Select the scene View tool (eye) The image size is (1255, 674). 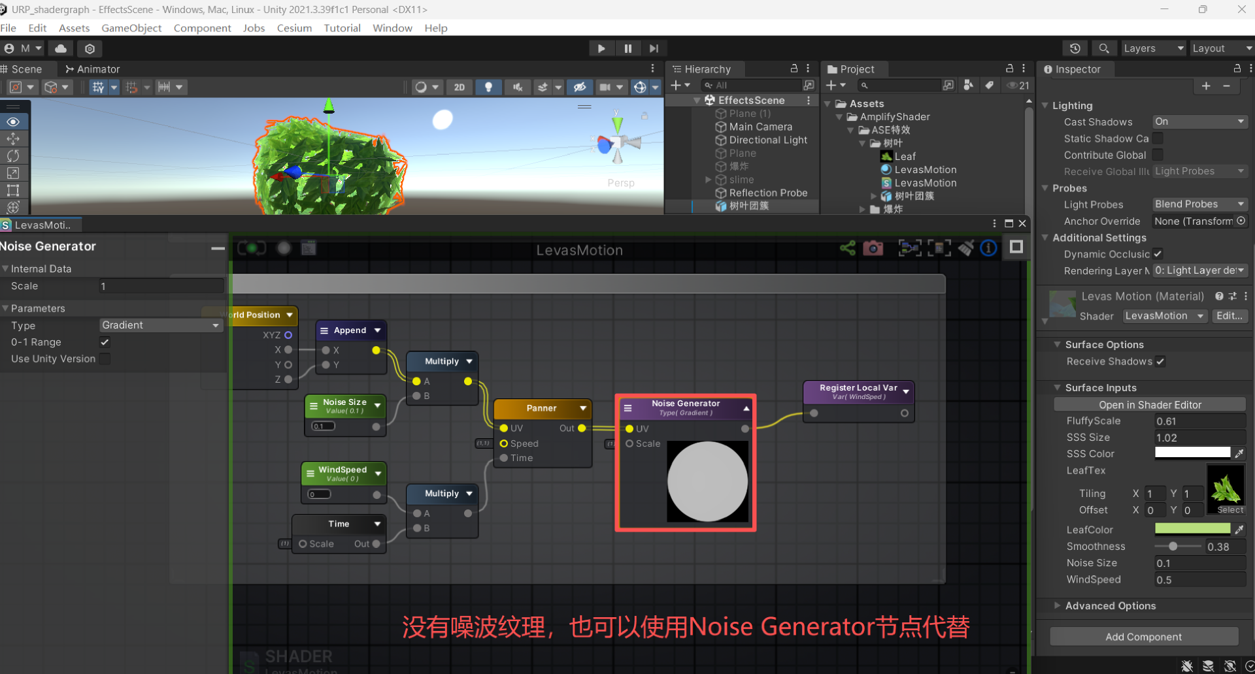pos(13,122)
